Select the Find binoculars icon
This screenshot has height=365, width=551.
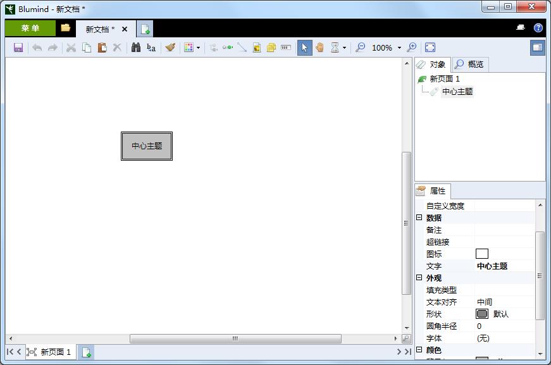click(x=136, y=47)
